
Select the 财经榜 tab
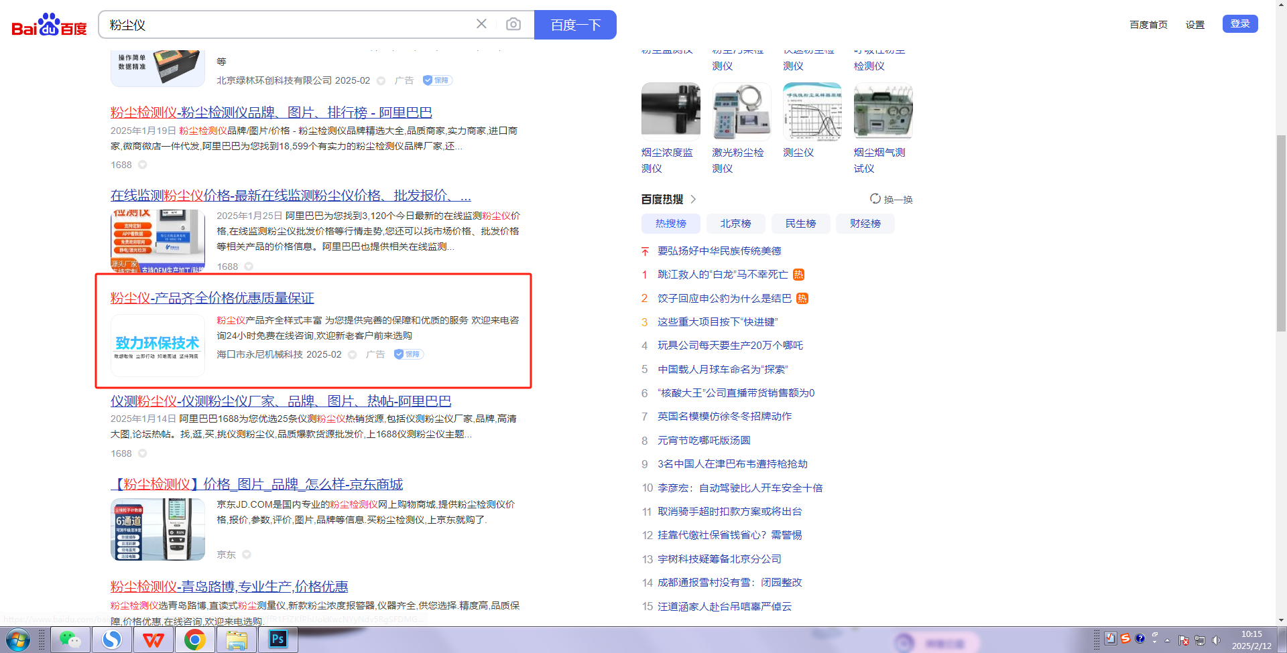pos(865,224)
